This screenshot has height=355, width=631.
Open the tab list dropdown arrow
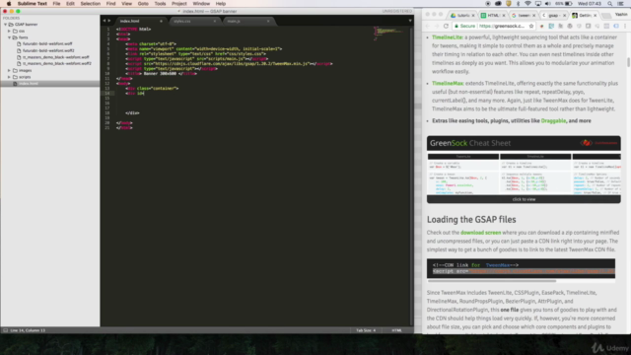[x=410, y=21]
